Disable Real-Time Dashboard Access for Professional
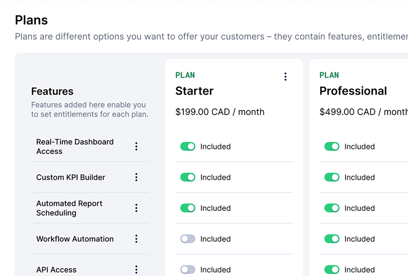The width and height of the screenshot is (408, 276). (x=332, y=147)
